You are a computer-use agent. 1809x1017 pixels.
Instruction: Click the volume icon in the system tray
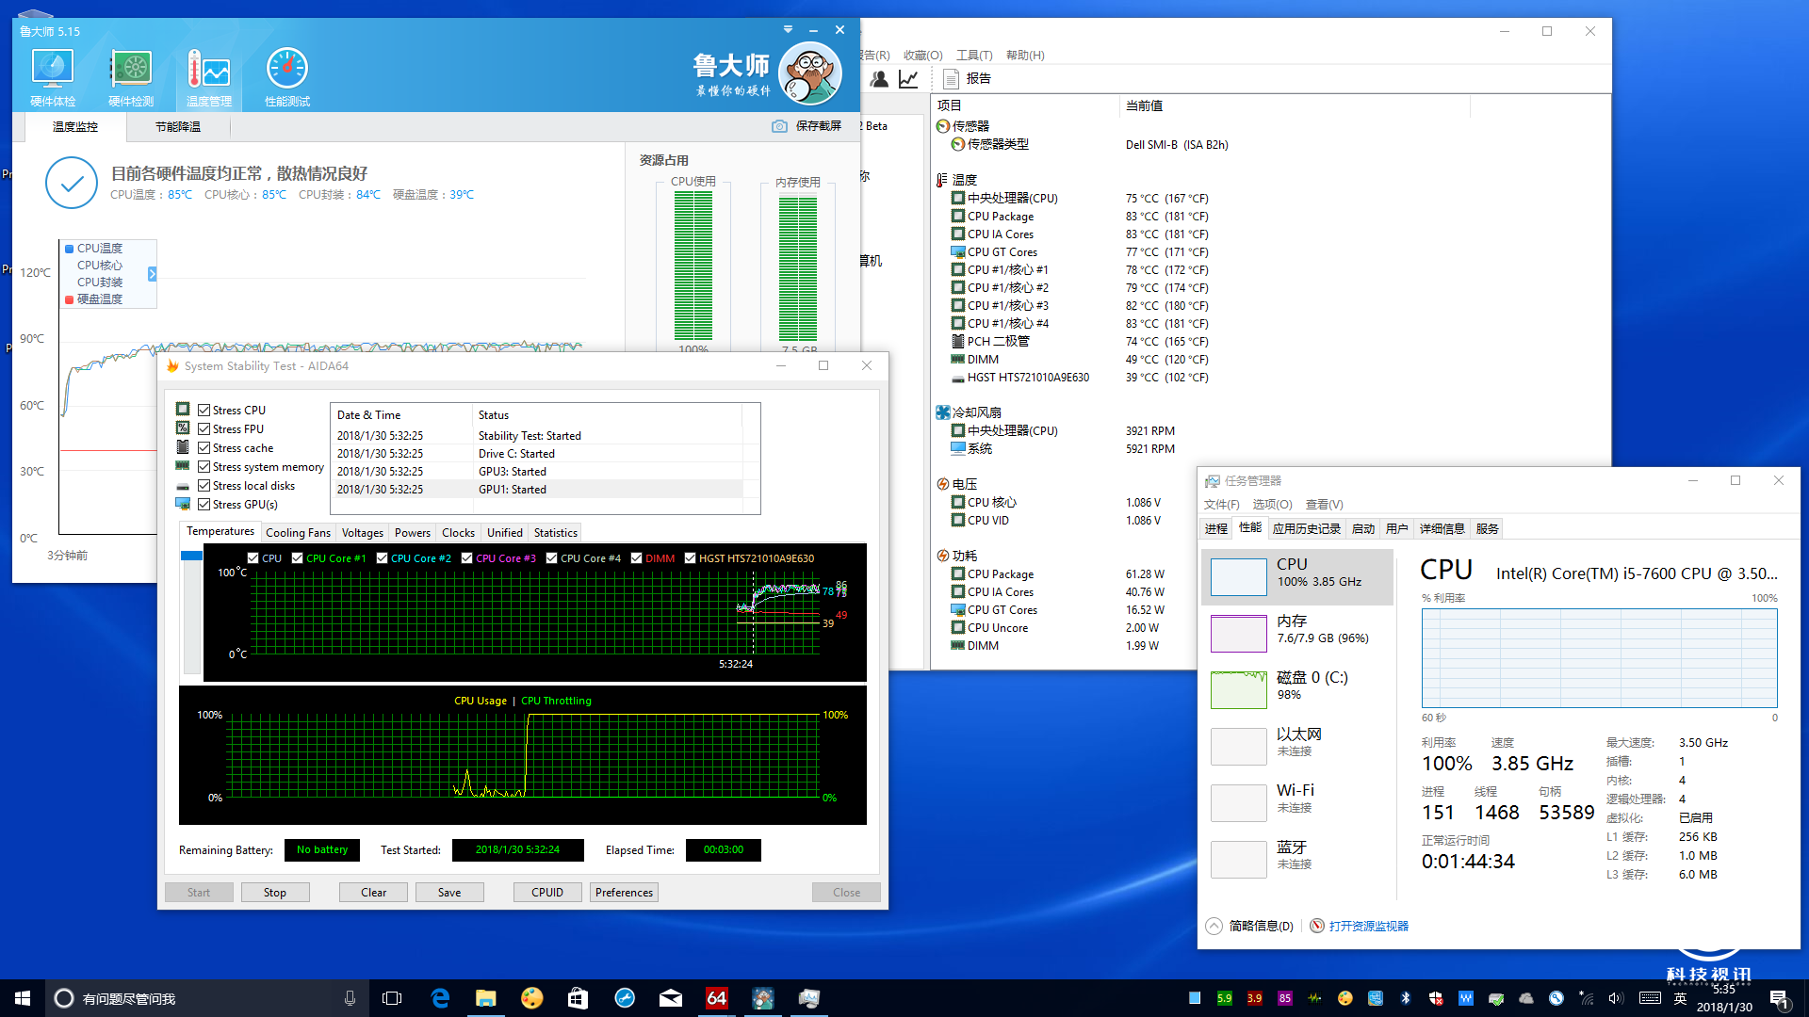[1616, 998]
